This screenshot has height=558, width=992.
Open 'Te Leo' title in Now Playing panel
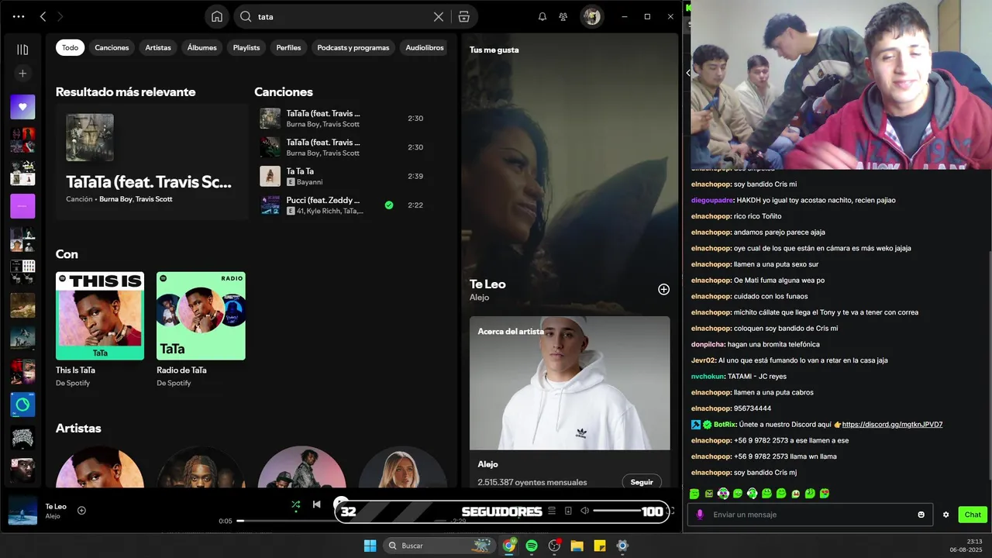click(487, 284)
